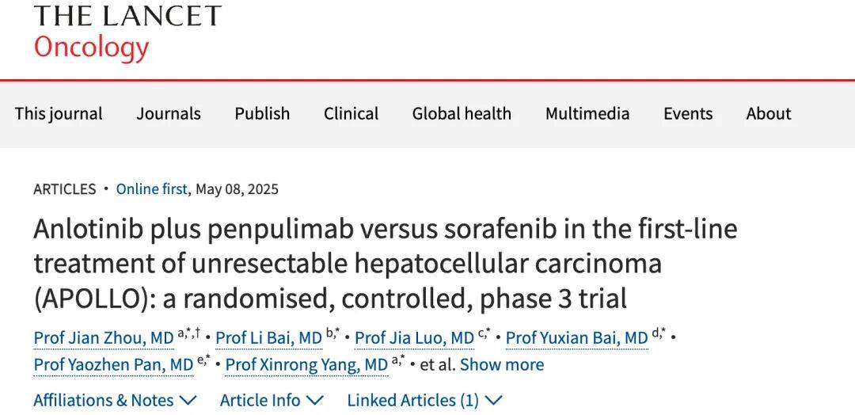Viewport: 855px width, 415px height.
Task: Open the This journal menu
Action: [59, 113]
